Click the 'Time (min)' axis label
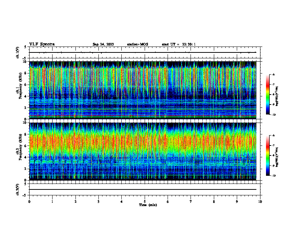This screenshot has width=293, height=226. coord(148,205)
